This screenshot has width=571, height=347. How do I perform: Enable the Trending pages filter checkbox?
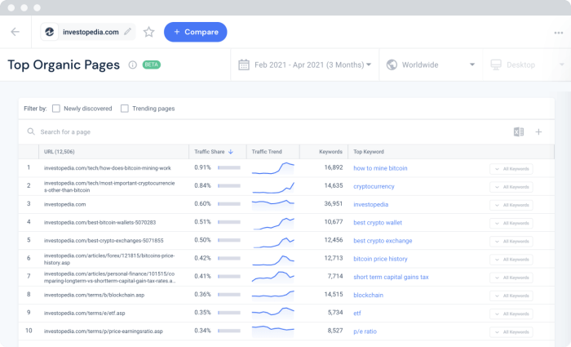125,109
